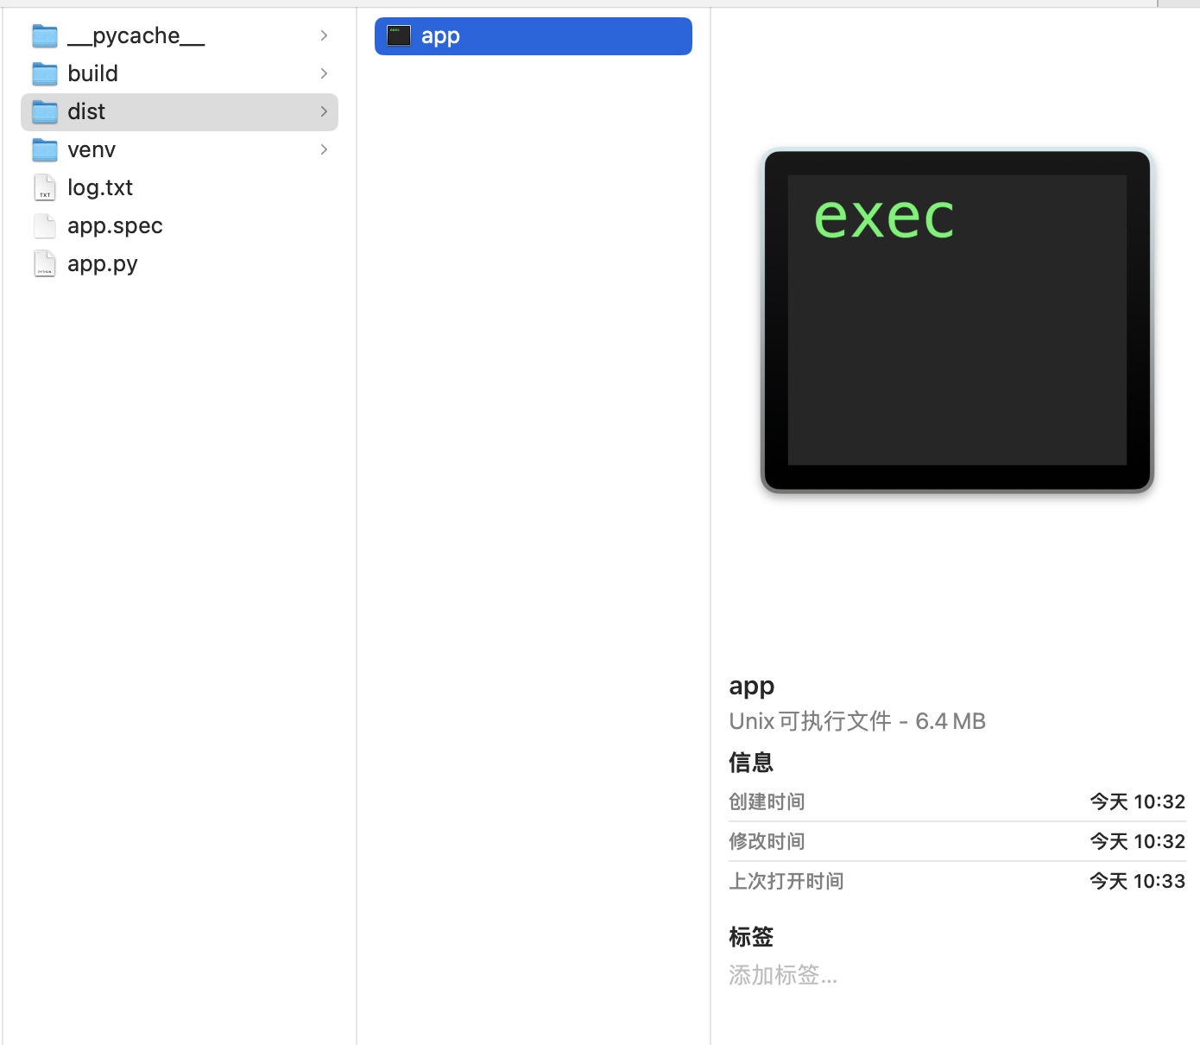Select log.txt in the sidebar
The image size is (1200, 1045).
pyautogui.click(x=100, y=187)
